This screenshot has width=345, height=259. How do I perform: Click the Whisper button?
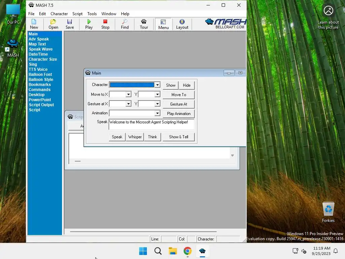tap(135, 137)
